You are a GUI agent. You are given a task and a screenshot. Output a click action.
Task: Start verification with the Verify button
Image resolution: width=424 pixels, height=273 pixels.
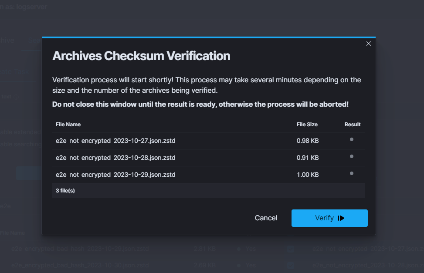329,218
